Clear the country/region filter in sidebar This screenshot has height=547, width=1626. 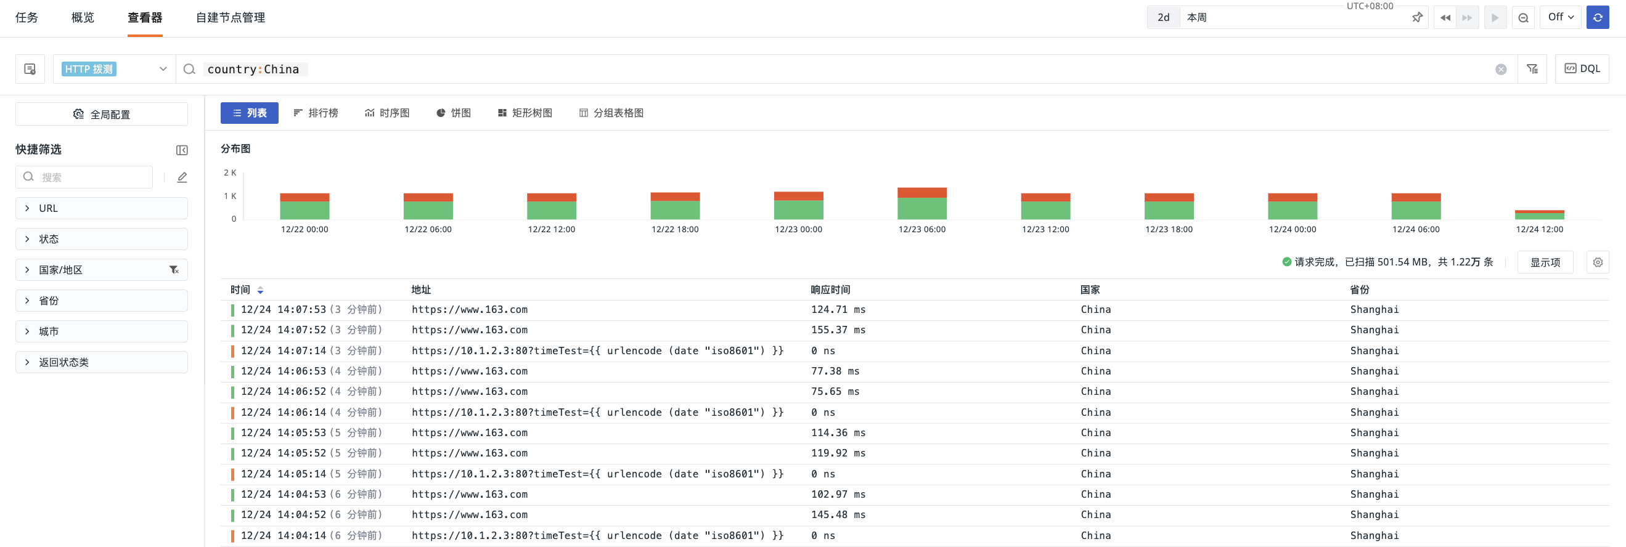(174, 270)
